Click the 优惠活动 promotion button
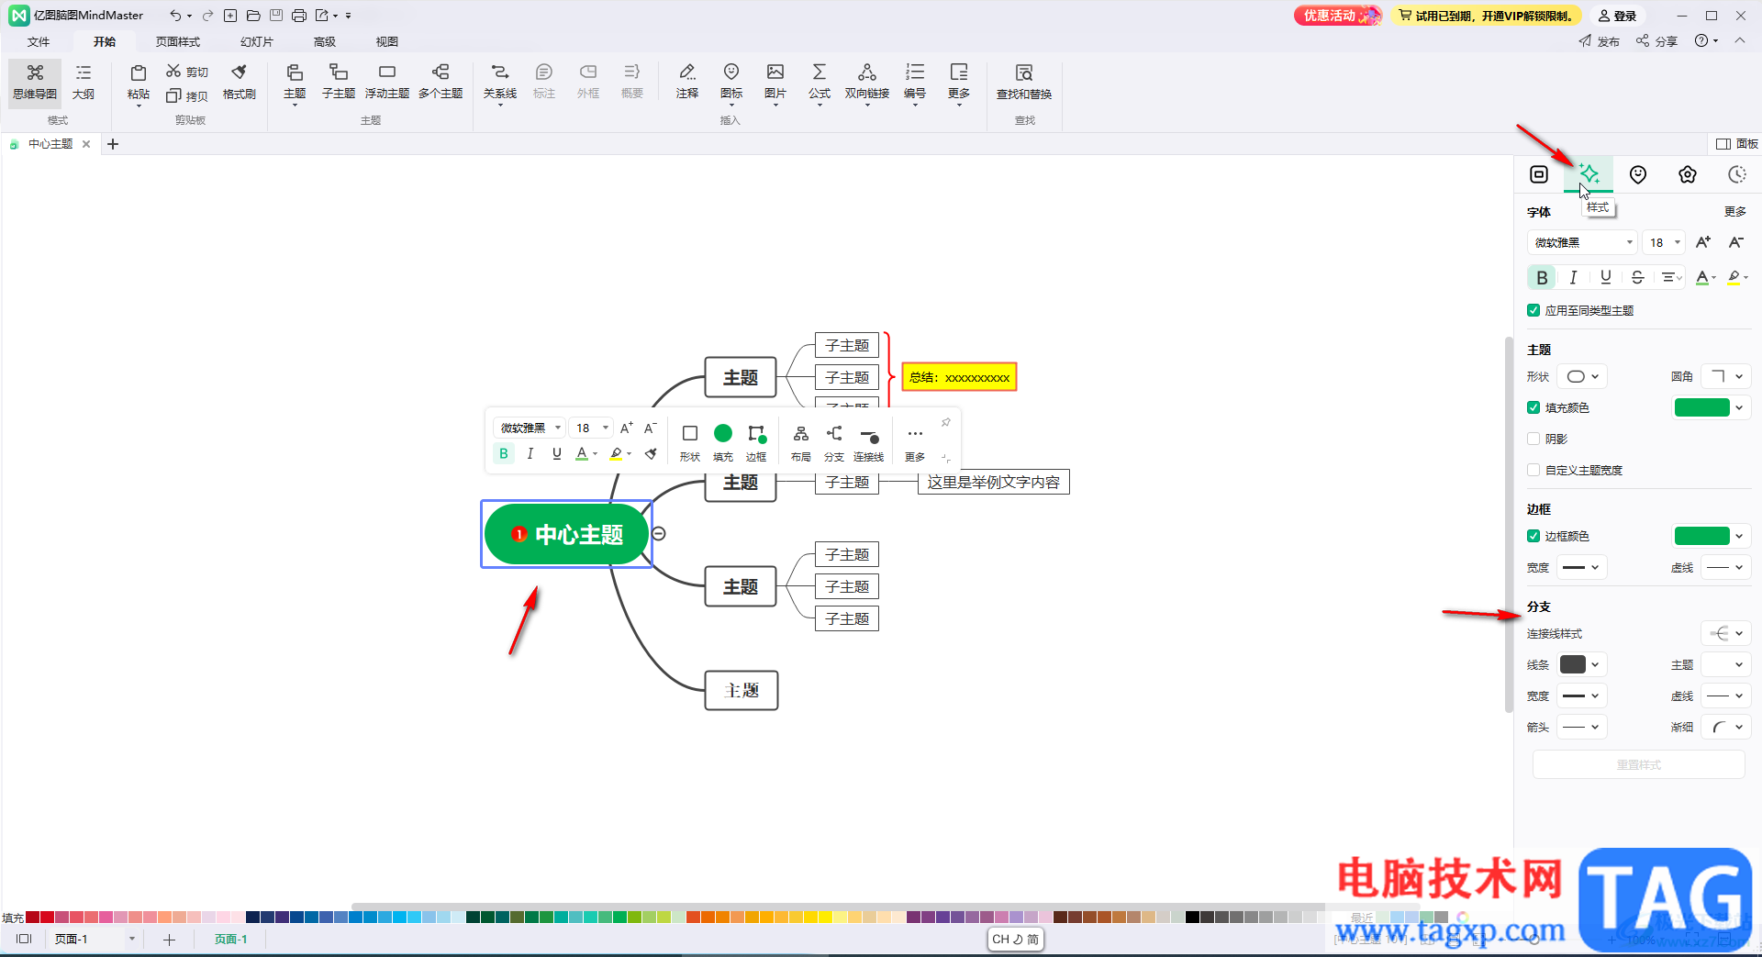This screenshot has height=957, width=1762. pos(1337,16)
